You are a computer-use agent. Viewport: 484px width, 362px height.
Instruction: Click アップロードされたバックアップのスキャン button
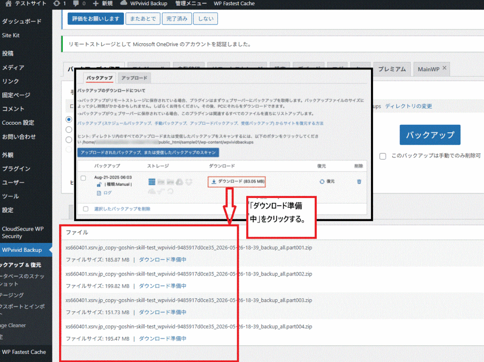pos(148,153)
